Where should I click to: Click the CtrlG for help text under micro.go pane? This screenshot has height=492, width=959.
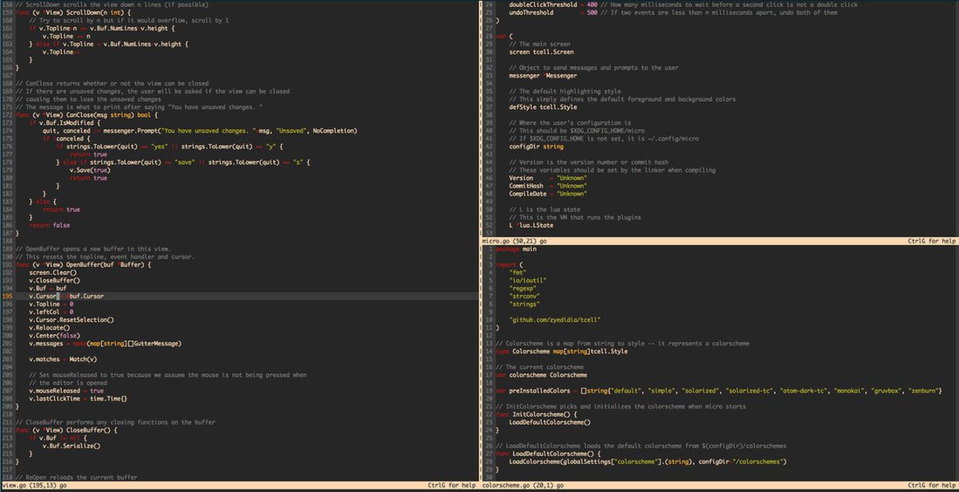(x=932, y=242)
